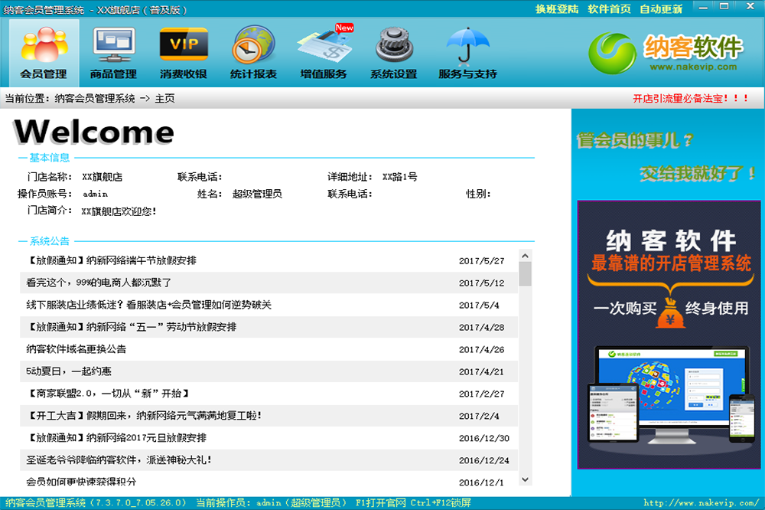Open 开店引流量必备法宝 red promo link
Image resolution: width=765 pixels, height=510 pixels.
pyautogui.click(x=690, y=99)
